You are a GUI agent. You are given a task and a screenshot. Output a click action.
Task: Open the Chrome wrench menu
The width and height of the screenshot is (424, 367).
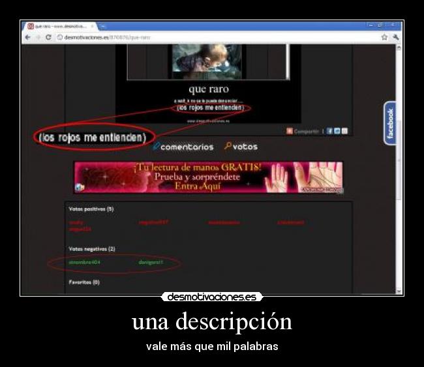396,37
